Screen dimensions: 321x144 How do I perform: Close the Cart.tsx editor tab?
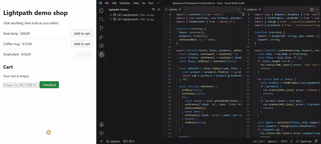pyautogui.click(x=180, y=9)
